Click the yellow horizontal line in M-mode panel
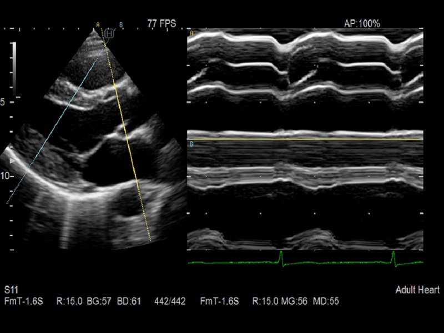This screenshot has height=333, width=444. tap(305, 139)
